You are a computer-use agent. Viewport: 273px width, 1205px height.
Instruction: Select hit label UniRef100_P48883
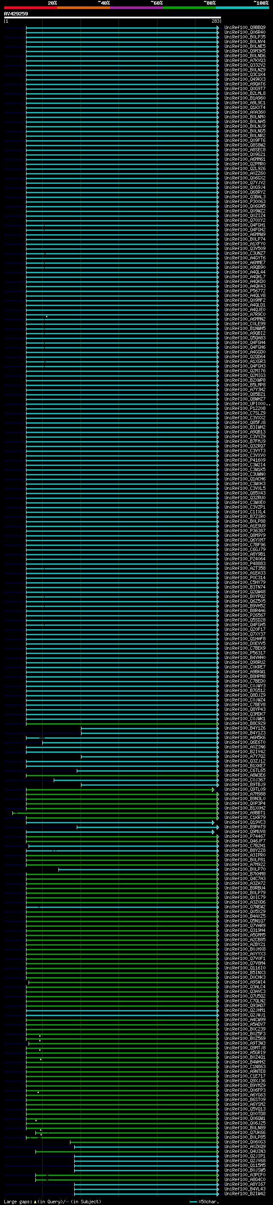point(244,564)
